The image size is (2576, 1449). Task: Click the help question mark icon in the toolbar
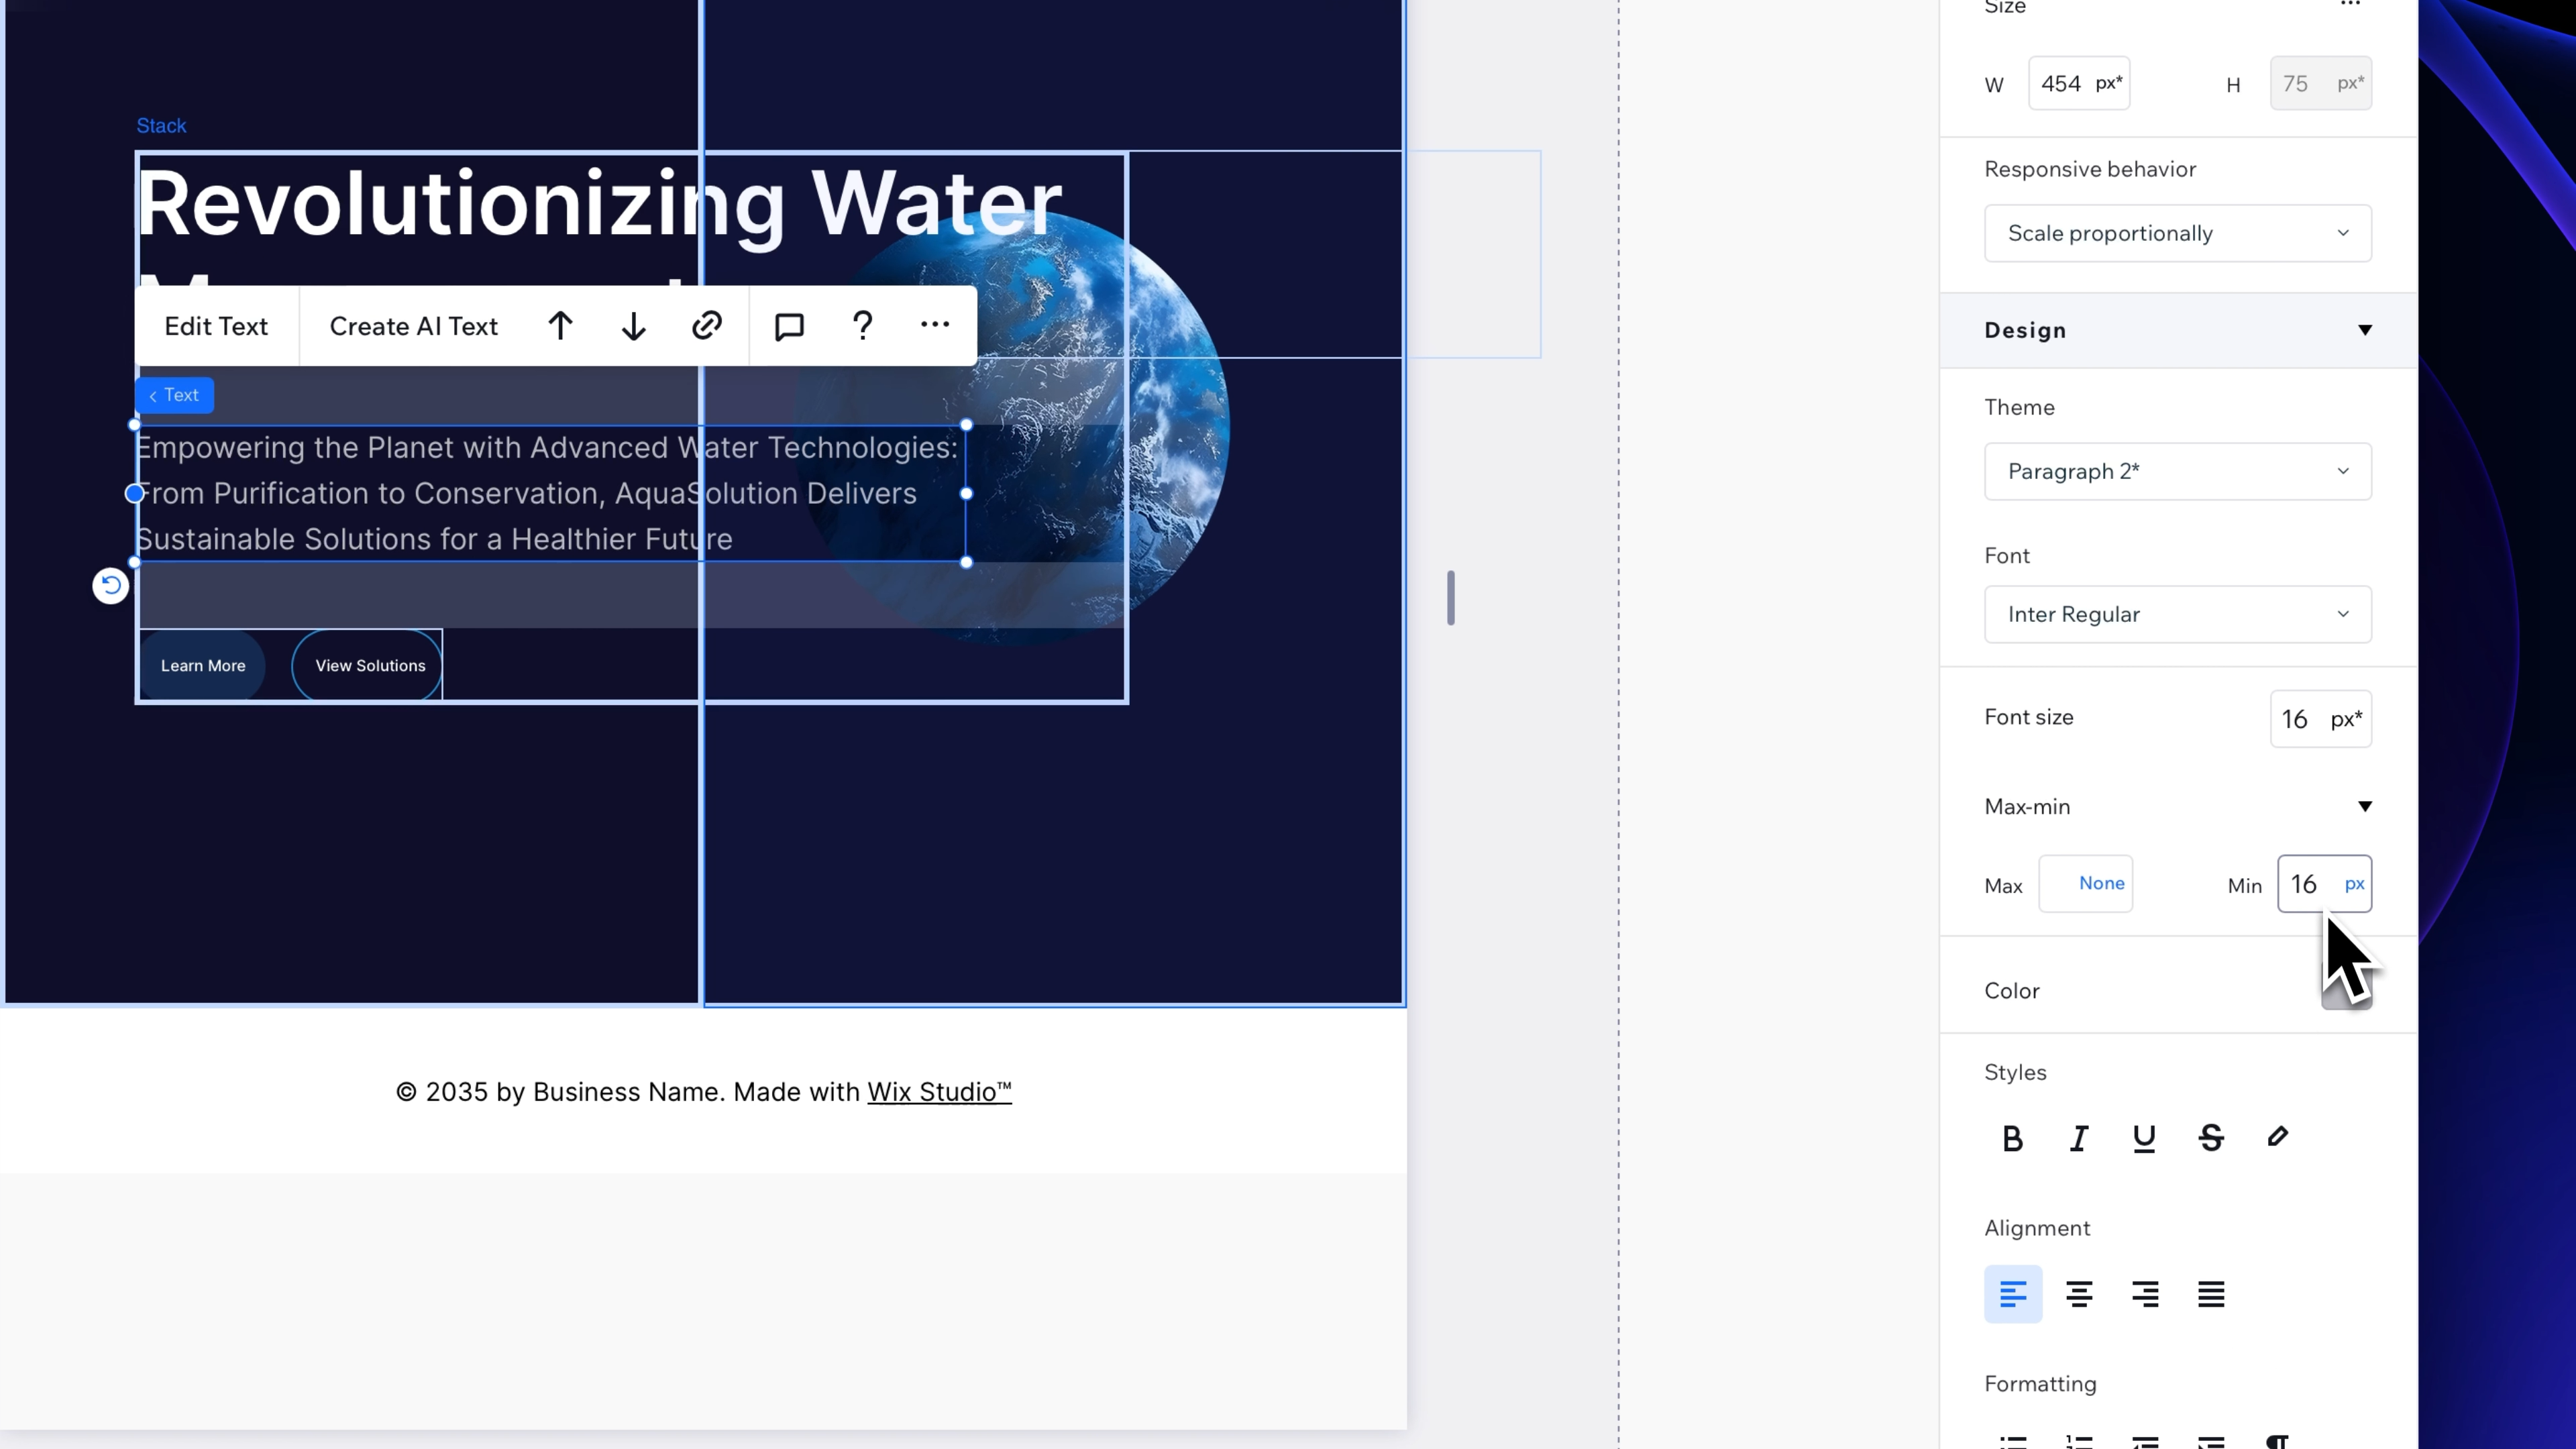(862, 325)
